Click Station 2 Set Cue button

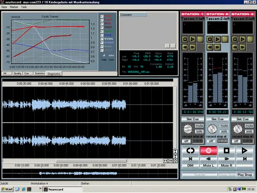[217, 119]
